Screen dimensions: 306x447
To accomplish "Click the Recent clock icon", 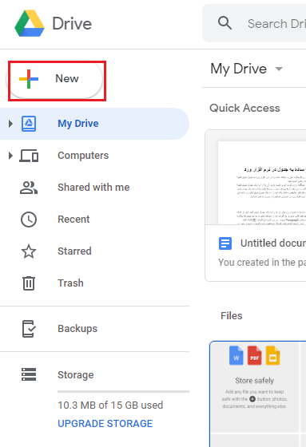I will pos(29,220).
